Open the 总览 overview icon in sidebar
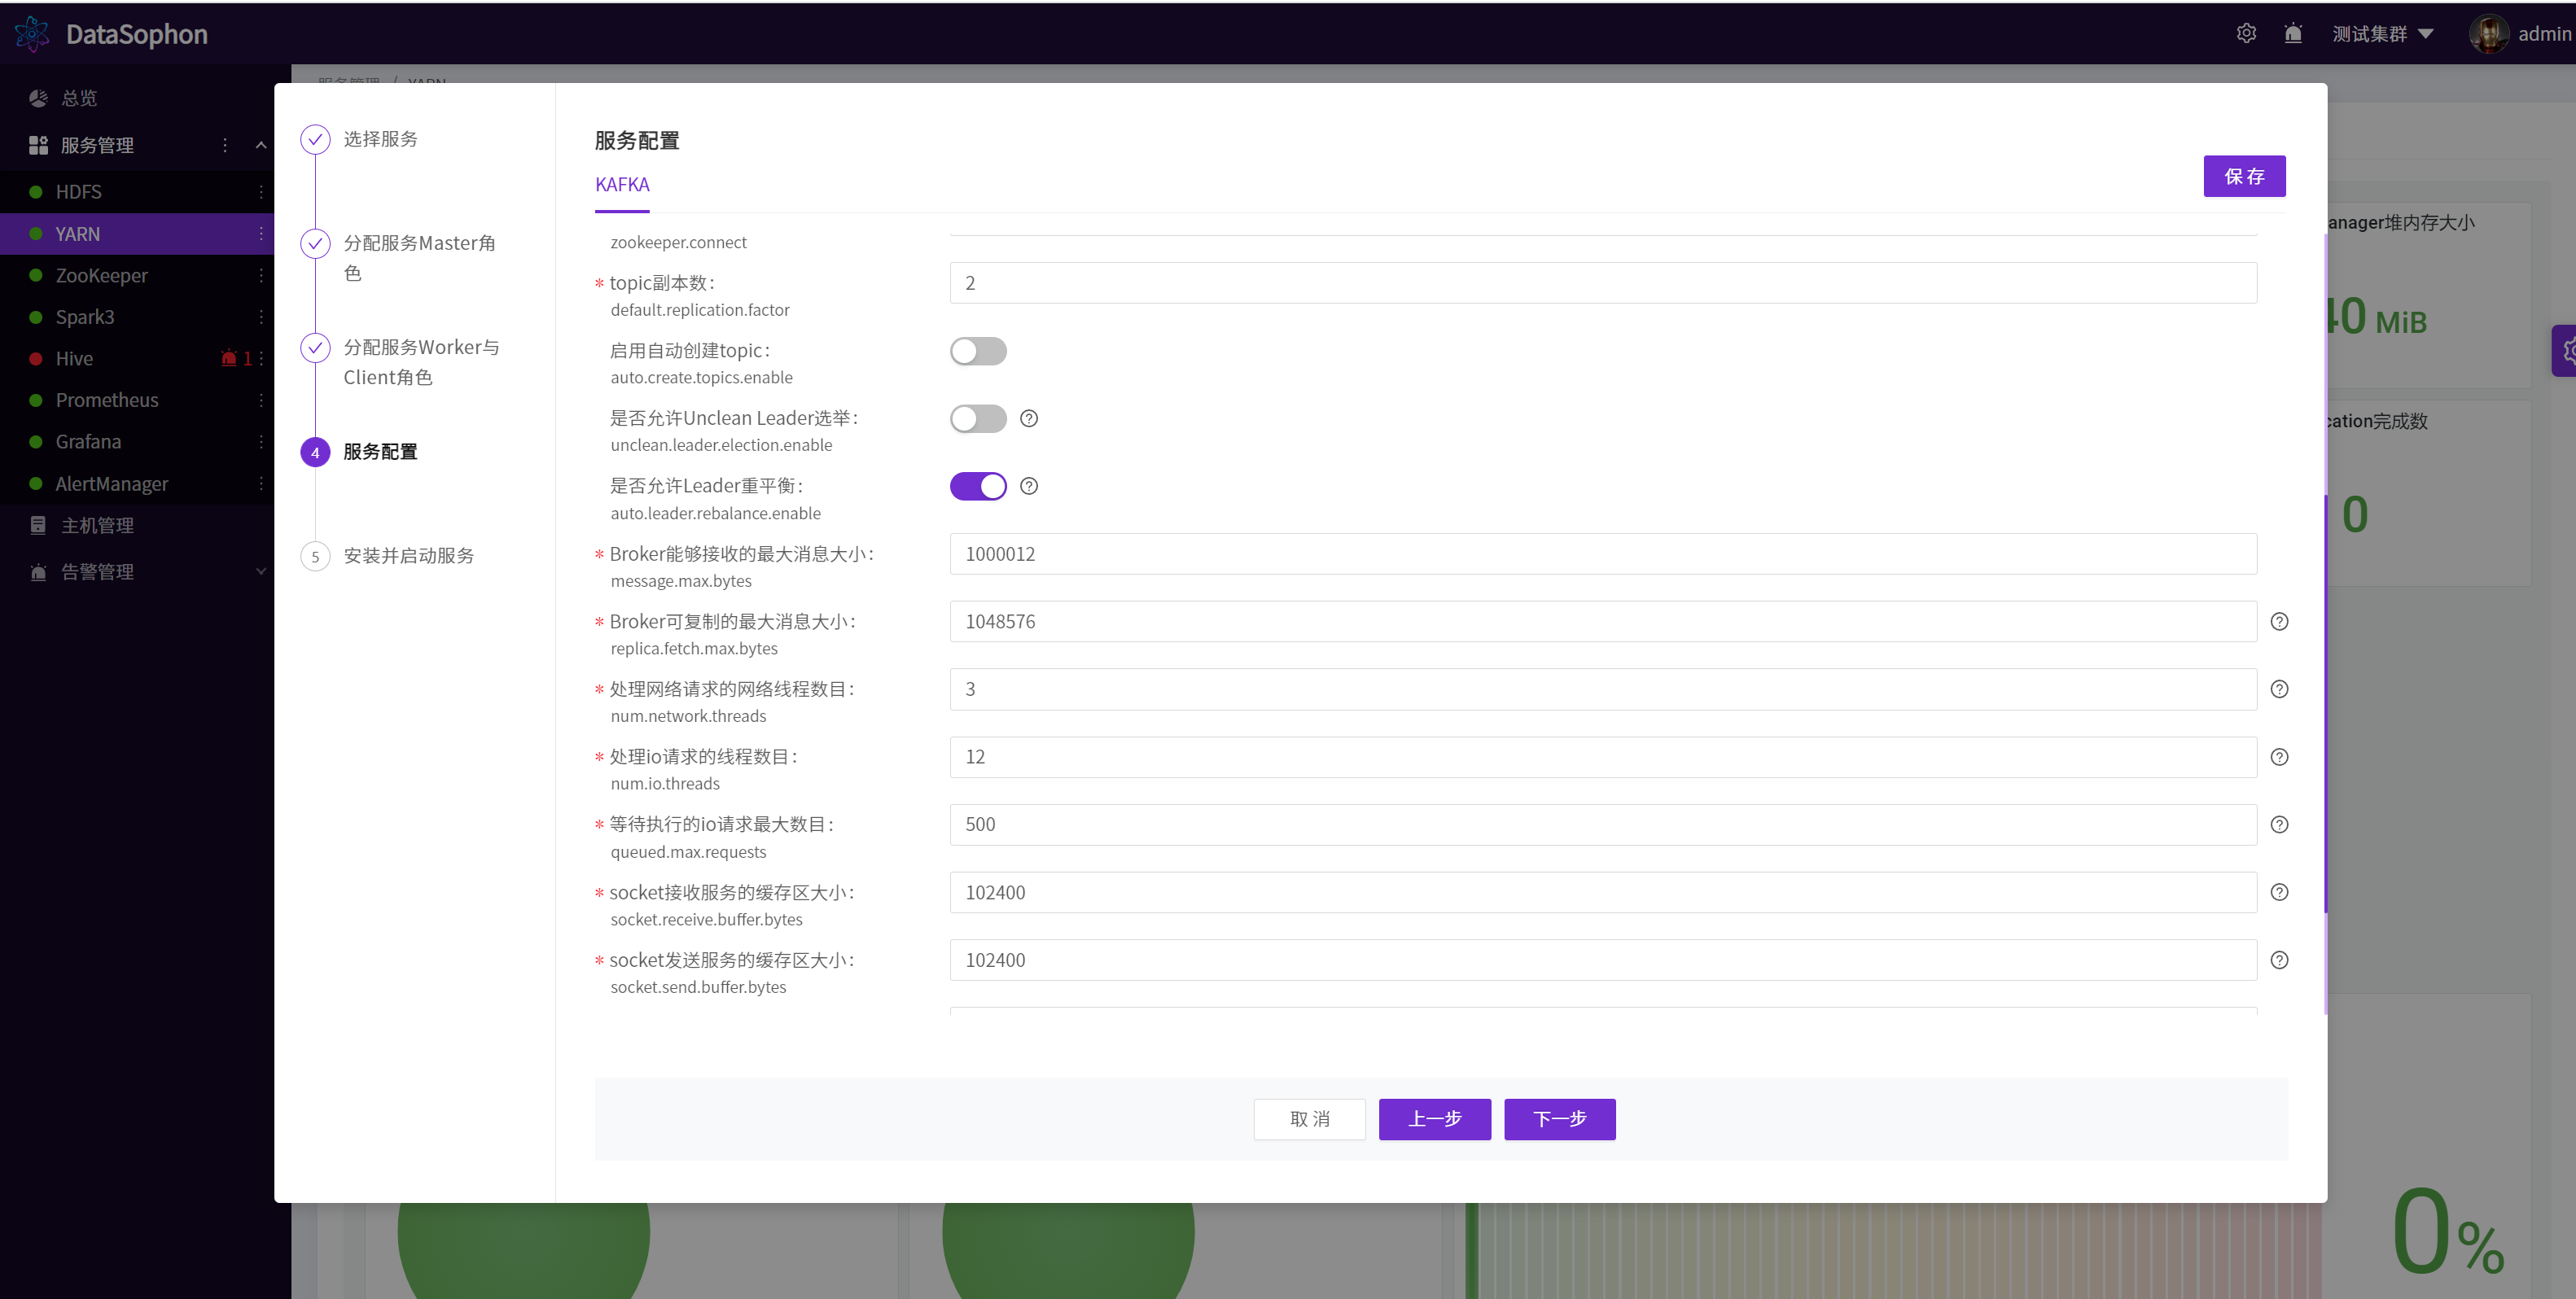Viewport: 2576px width, 1299px height. [x=38, y=98]
